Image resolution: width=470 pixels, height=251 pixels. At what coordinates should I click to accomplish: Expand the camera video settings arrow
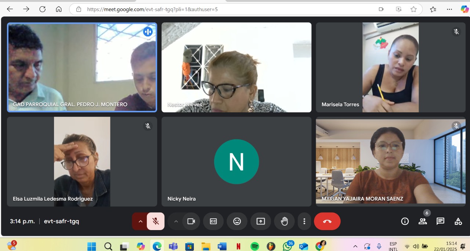(176, 221)
